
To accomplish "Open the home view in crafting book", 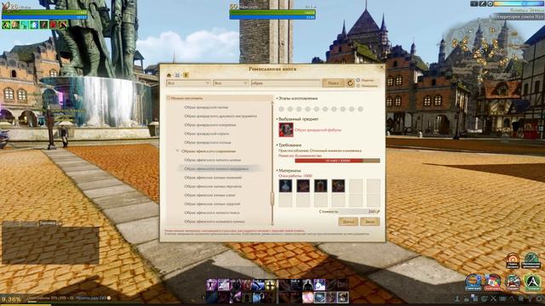I will tap(169, 75).
